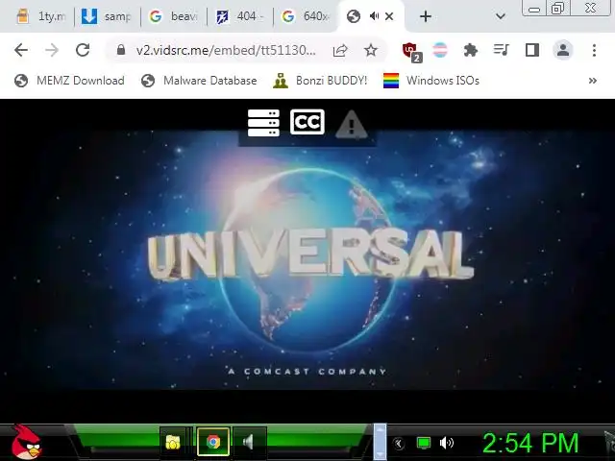This screenshot has width=615, height=461.
Task: Switch to the 640x Google tab
Action: tap(306, 16)
